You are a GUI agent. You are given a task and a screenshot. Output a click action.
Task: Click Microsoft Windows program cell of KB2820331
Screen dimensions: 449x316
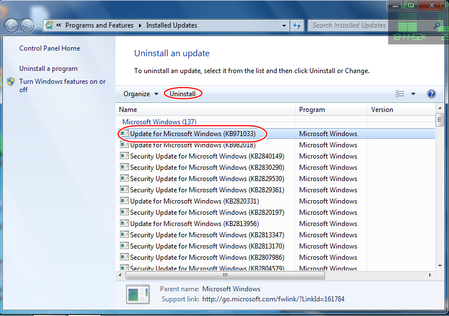point(328,201)
